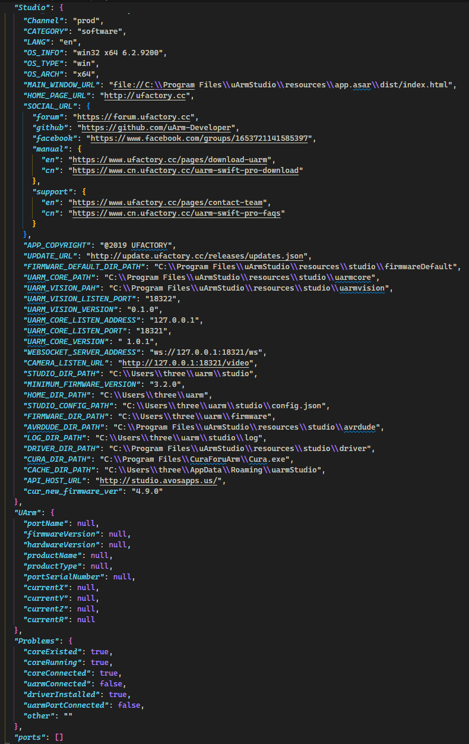Open the Facebook groups URL
The image size is (469, 744).
click(199, 138)
